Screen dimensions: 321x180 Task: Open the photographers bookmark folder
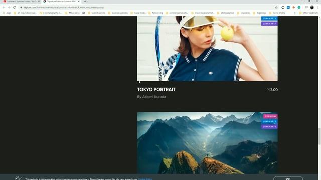(x=226, y=13)
